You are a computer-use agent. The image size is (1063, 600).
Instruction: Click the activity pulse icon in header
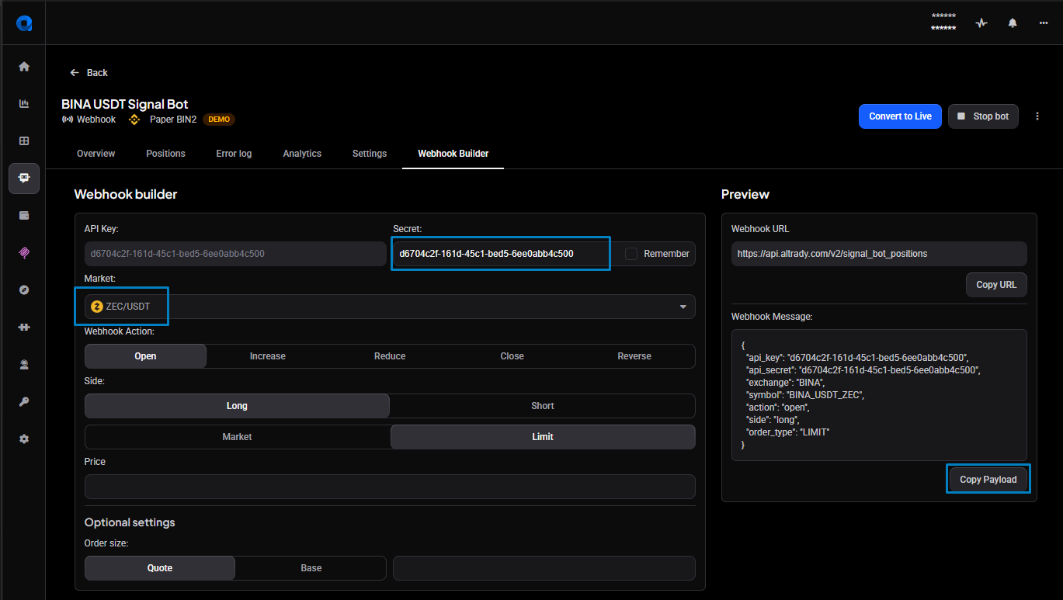pyautogui.click(x=981, y=23)
